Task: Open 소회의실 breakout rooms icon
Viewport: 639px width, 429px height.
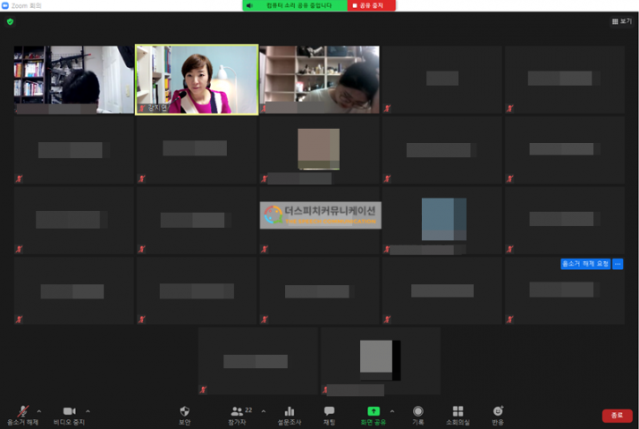Action: [x=458, y=412]
